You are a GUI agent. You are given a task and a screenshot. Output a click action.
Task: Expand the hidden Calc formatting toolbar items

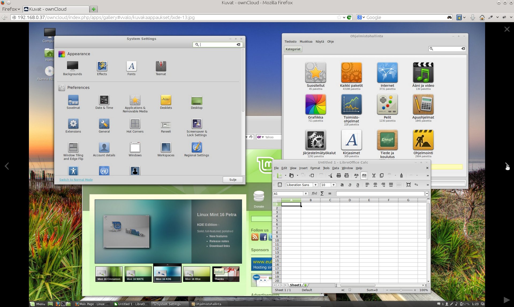(x=428, y=185)
